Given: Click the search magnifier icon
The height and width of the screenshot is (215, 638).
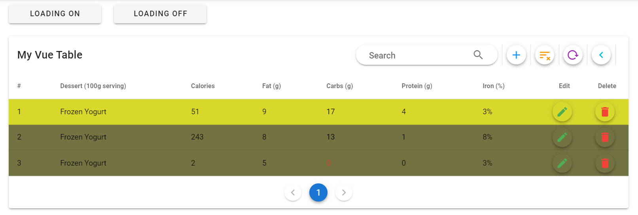Looking at the screenshot, I should tap(478, 55).
